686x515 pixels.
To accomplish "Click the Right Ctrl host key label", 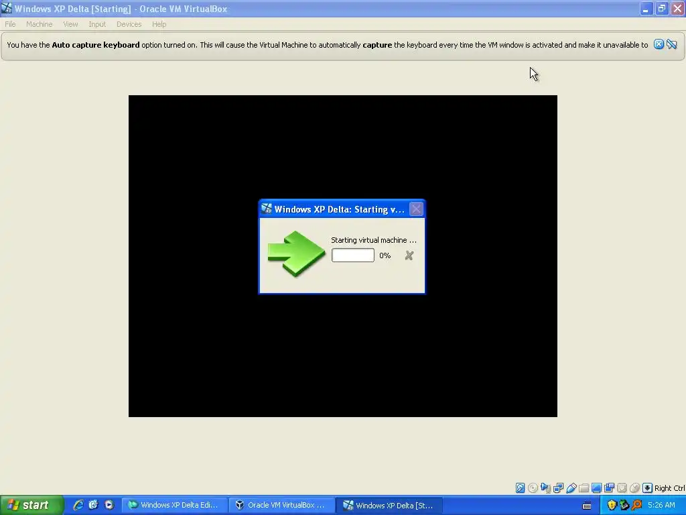I will pos(669,488).
